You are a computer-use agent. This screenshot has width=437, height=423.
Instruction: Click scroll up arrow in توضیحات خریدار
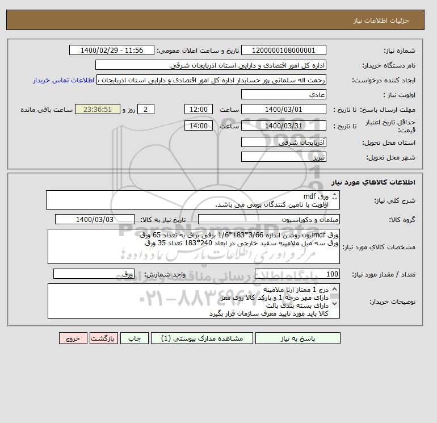coord(334,289)
